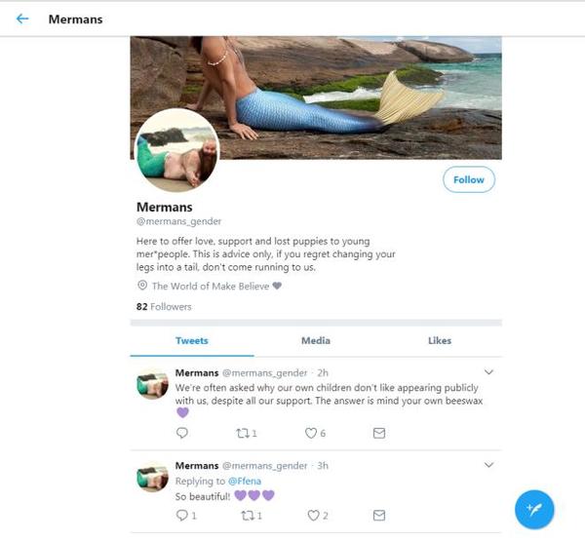Switch to the Media tab
Image resolution: width=585 pixels, height=542 pixels.
316,340
